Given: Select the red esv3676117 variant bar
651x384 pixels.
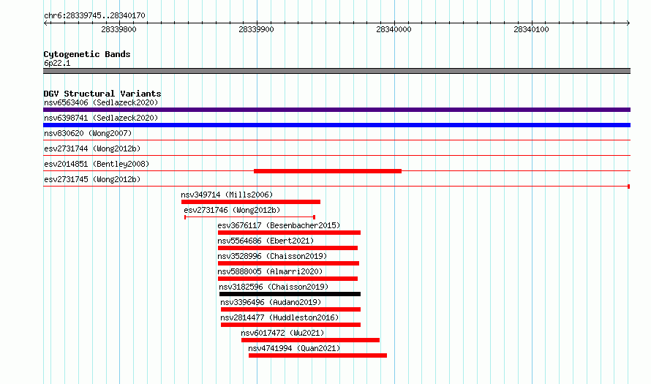Looking at the screenshot, I should click(290, 233).
